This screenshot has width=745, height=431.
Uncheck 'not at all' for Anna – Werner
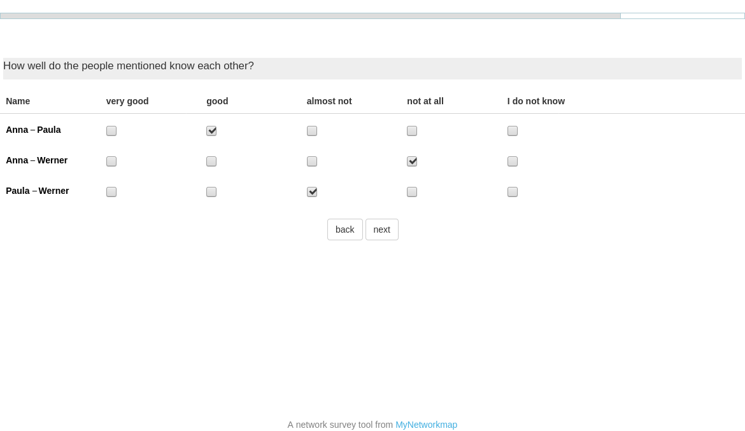(412, 161)
